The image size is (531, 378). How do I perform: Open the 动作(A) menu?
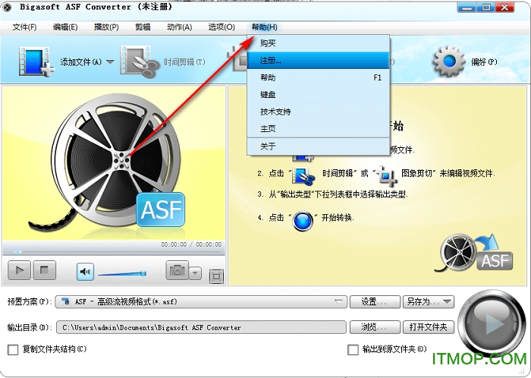click(x=180, y=27)
